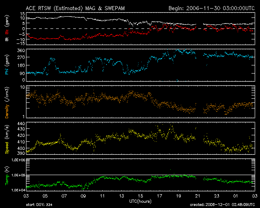The image size is (260, 208).
Task: Click the '440' tick on the Speed axis
Action: pyautogui.click(x=21, y=123)
